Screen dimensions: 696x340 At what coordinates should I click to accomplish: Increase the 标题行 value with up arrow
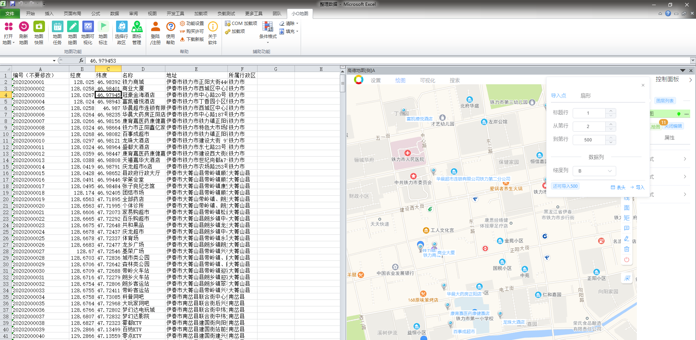pyautogui.click(x=611, y=111)
